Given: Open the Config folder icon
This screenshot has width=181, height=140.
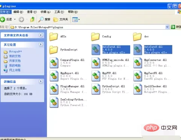Looking at the screenshot, I should coord(96,37).
